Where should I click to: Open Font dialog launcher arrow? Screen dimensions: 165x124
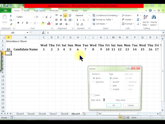(52, 28)
